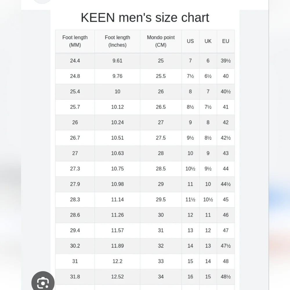
Task: Select the 31.8 foot length cell
Action: [75, 277]
